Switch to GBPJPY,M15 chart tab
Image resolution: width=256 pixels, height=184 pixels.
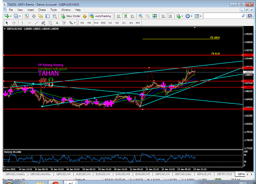click(x=224, y=174)
